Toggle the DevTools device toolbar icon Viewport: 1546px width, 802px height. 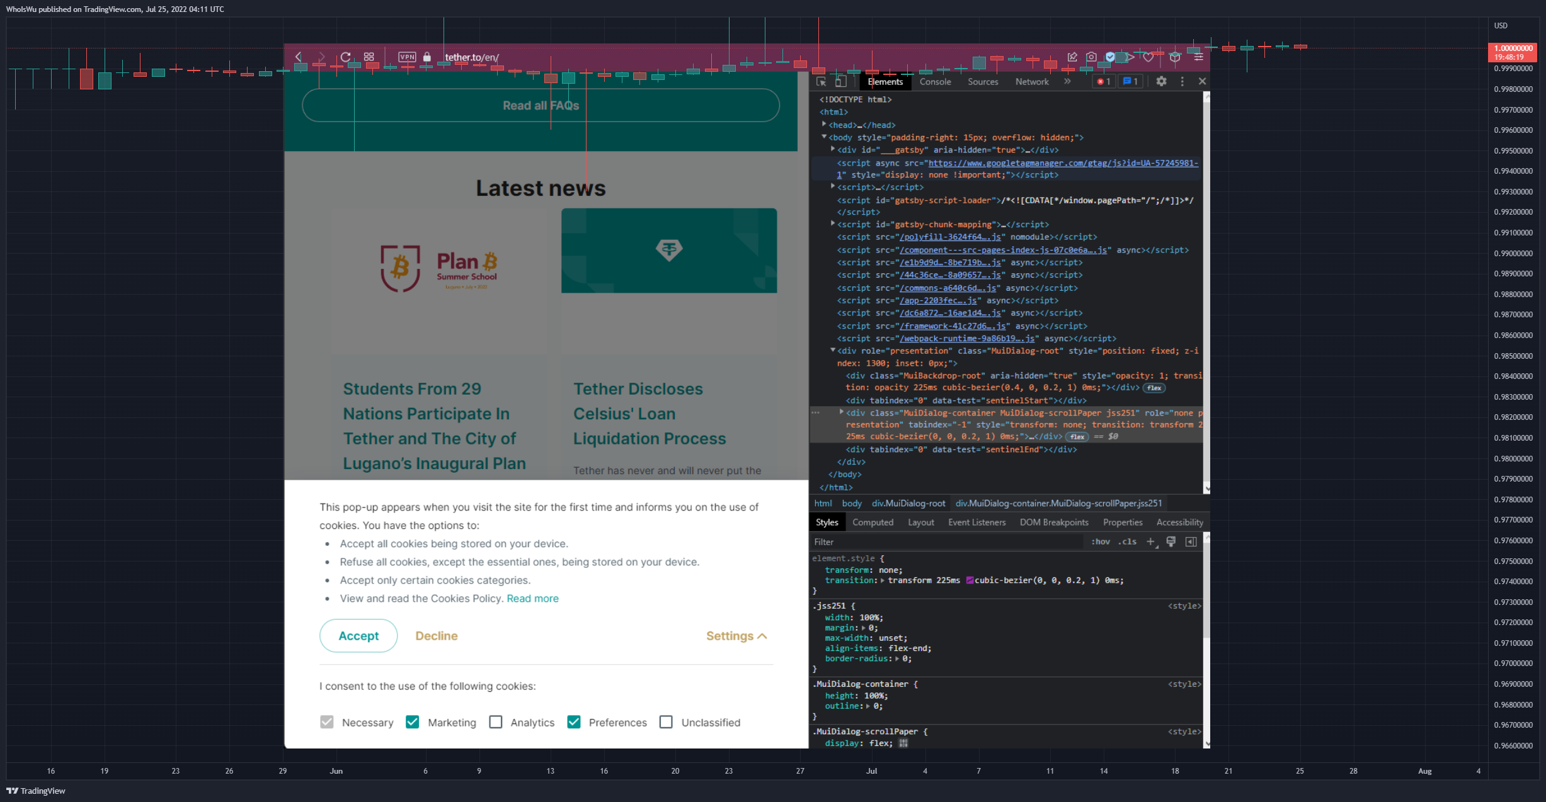840,82
